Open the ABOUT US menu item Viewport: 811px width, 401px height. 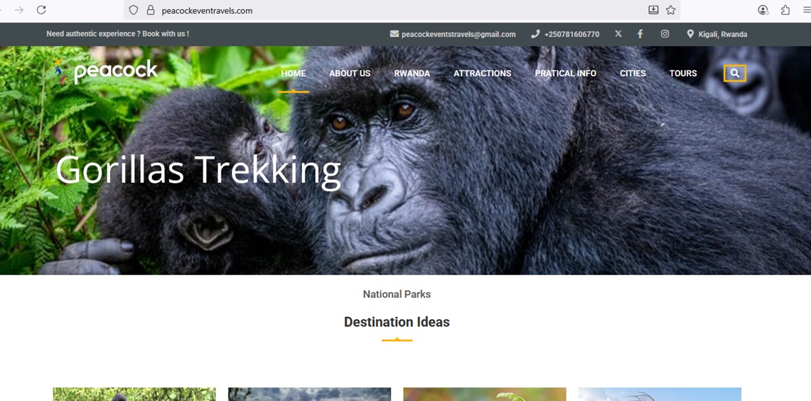[350, 73]
